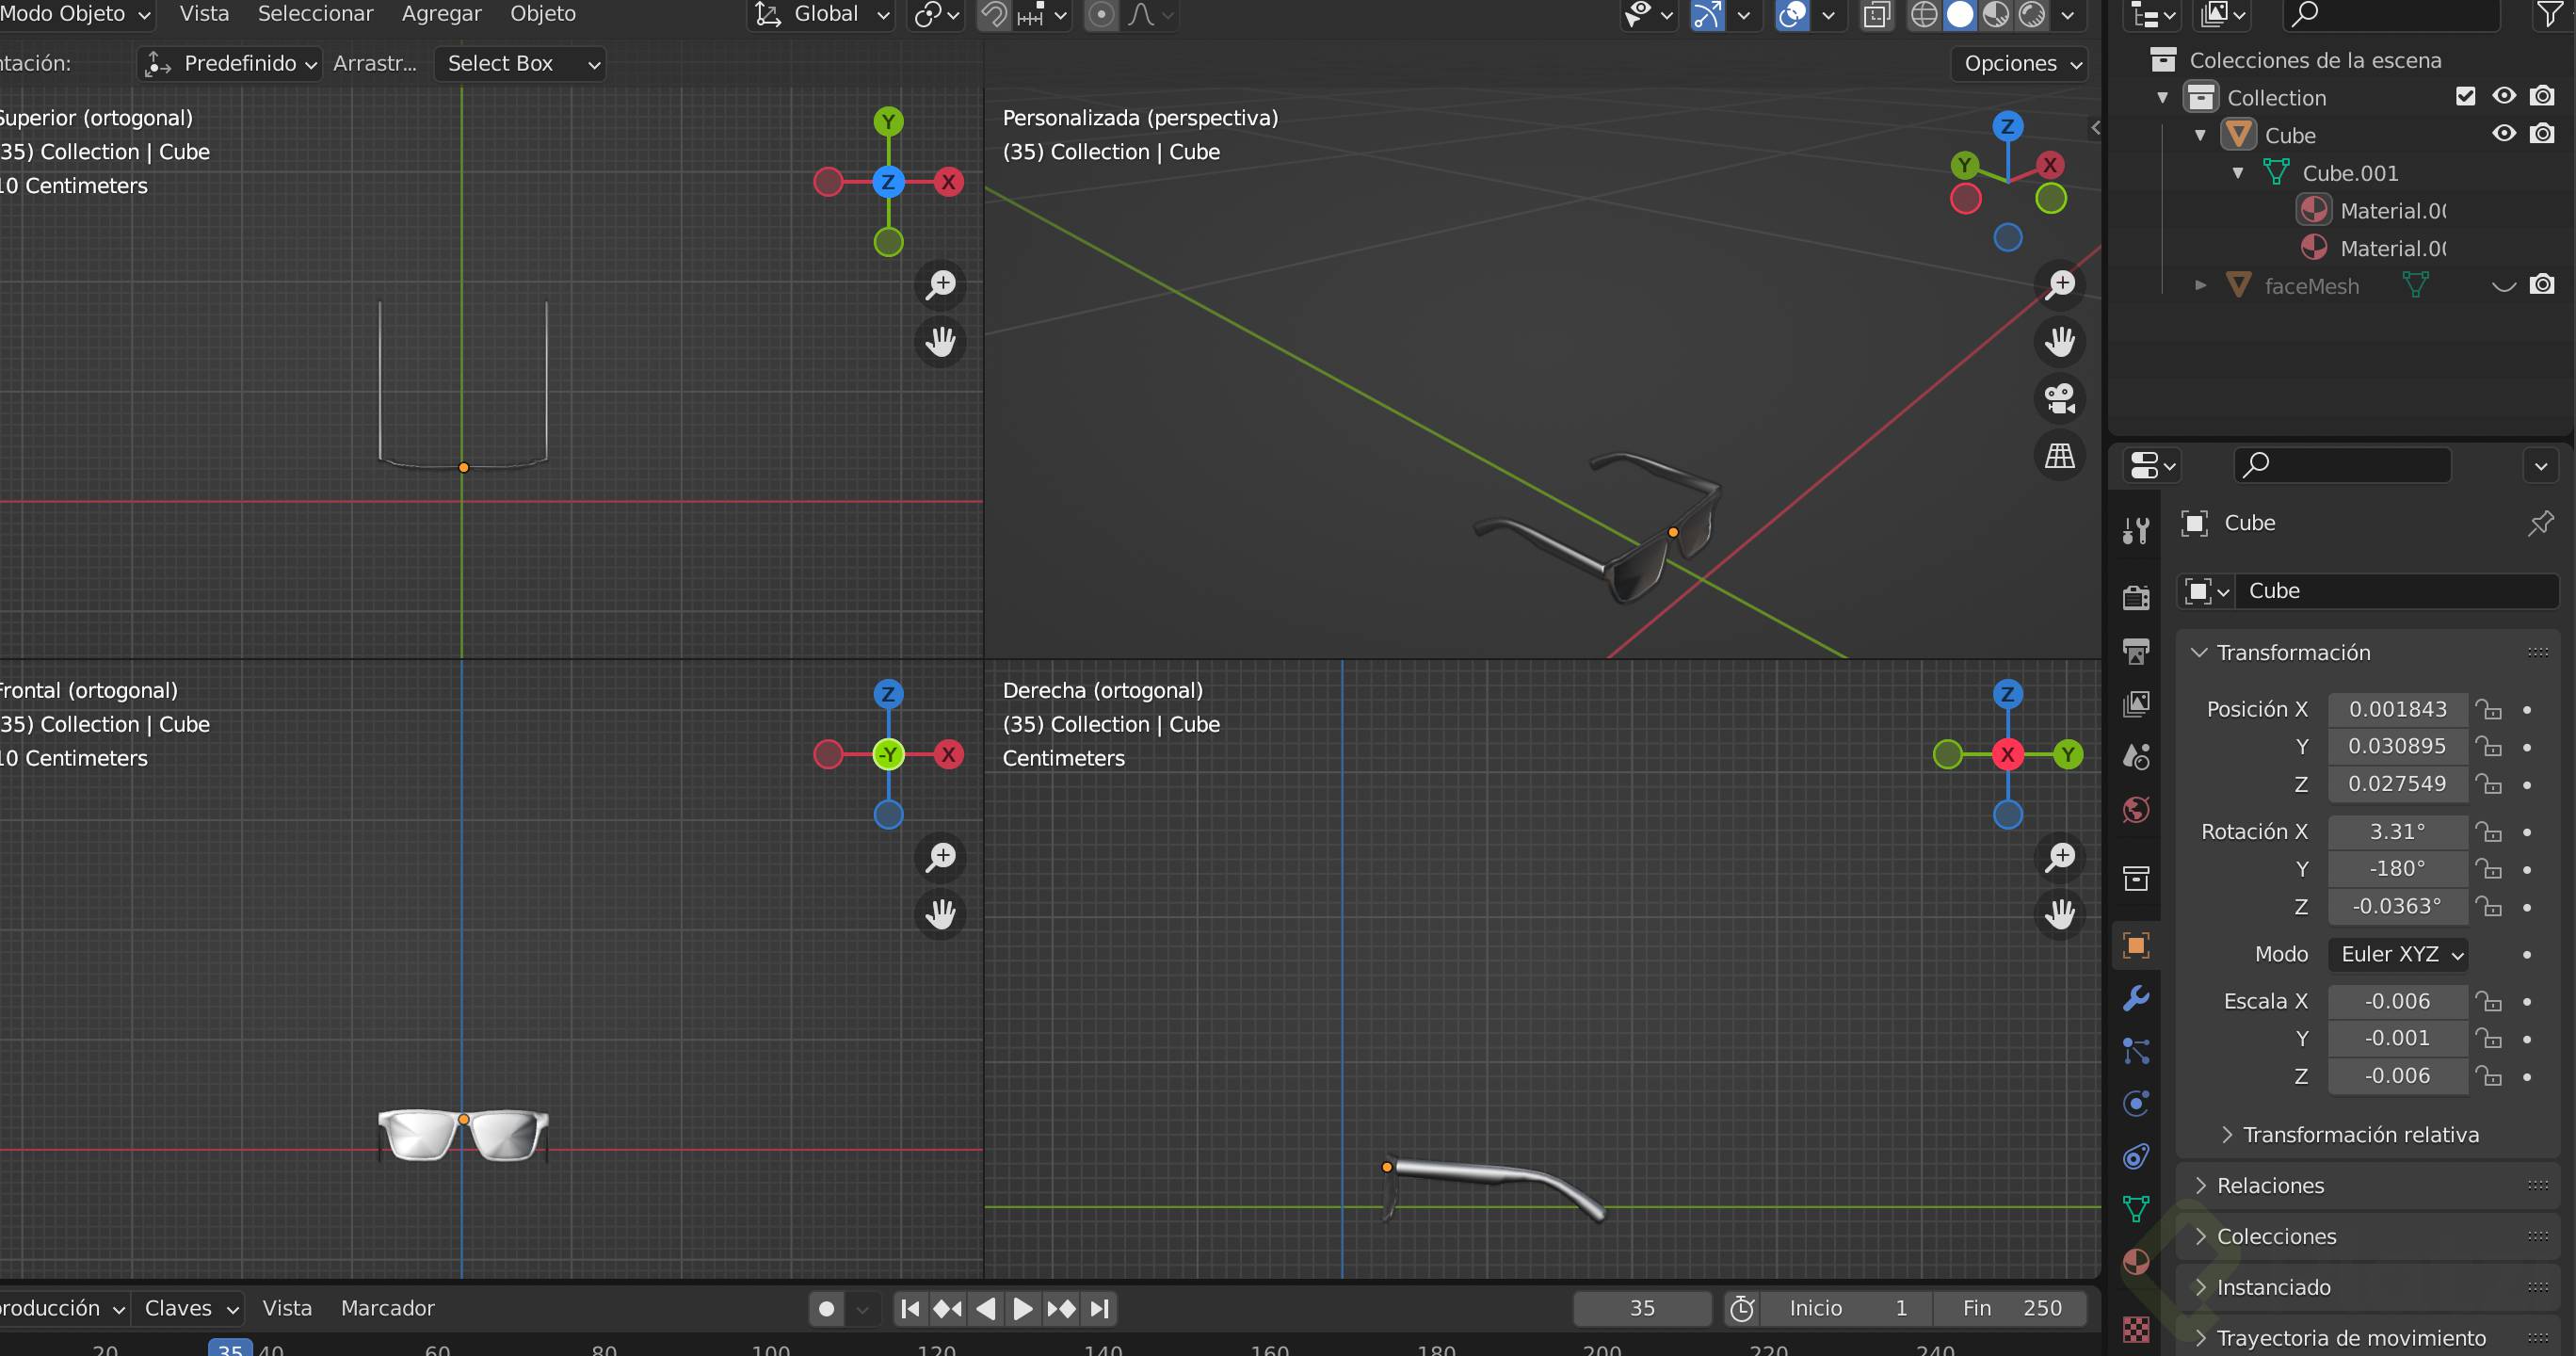Open the Material properties tab
Viewport: 2576px width, 1356px height.
[2136, 1263]
